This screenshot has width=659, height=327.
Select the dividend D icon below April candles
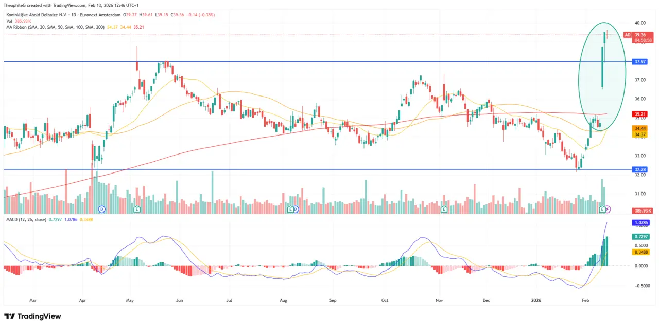click(102, 209)
